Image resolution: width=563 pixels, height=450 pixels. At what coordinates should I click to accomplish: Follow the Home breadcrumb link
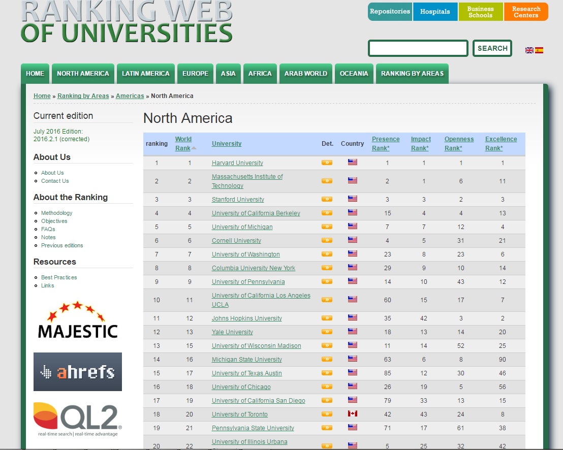[42, 96]
